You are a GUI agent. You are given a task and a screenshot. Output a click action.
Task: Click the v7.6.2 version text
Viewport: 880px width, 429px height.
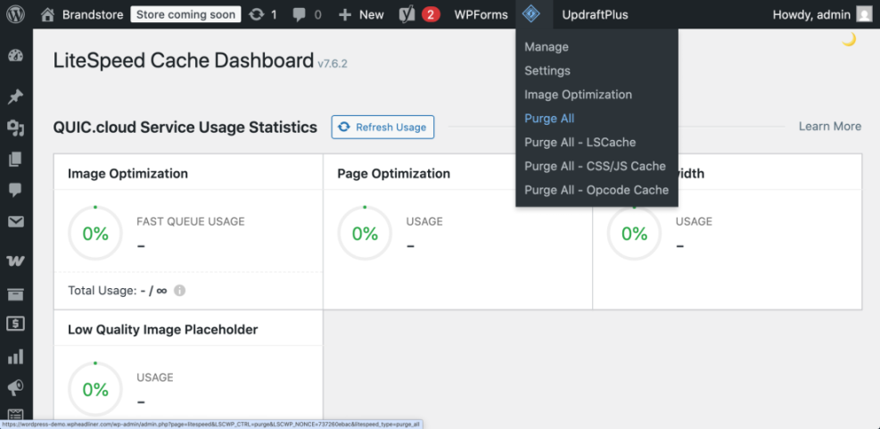333,63
